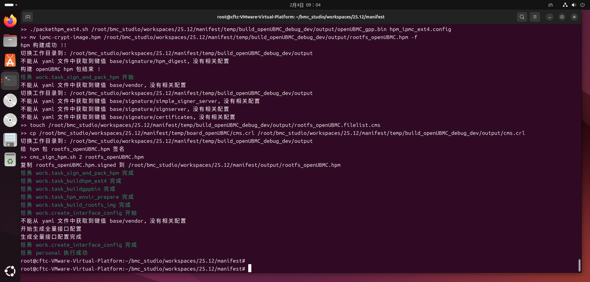This screenshot has width=590, height=282.
Task: Open the floppy save-disk dock icon
Action: [10, 140]
